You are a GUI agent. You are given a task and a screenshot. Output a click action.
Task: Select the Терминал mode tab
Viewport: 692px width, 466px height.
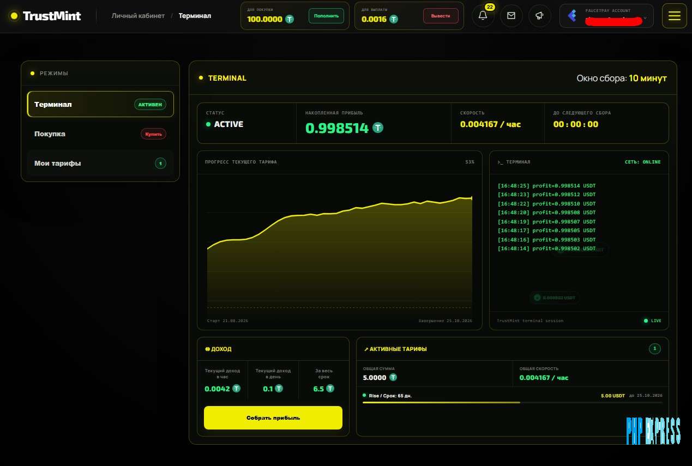click(100, 104)
